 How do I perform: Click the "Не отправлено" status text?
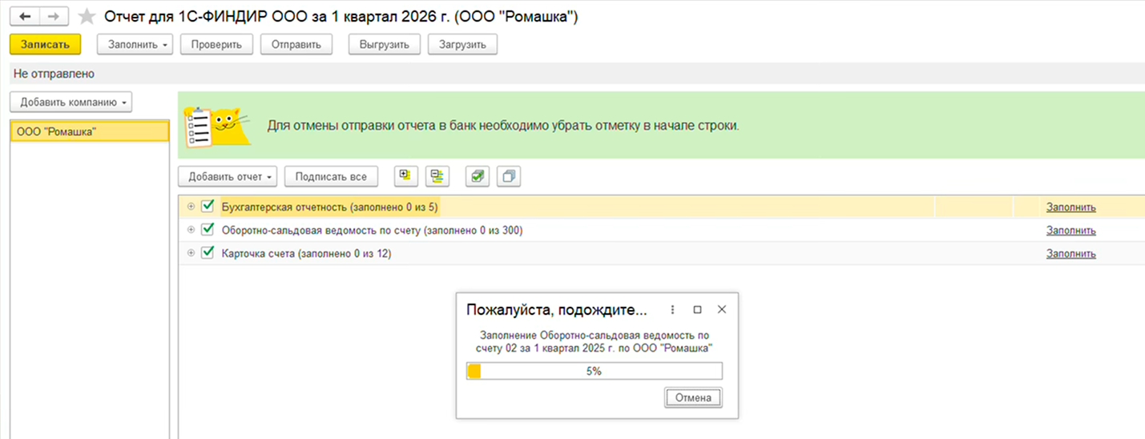coord(54,74)
